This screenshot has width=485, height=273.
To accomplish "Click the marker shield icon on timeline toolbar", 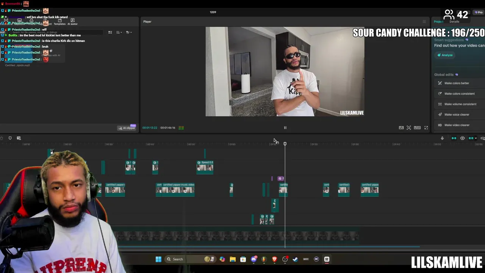I will 10,138.
